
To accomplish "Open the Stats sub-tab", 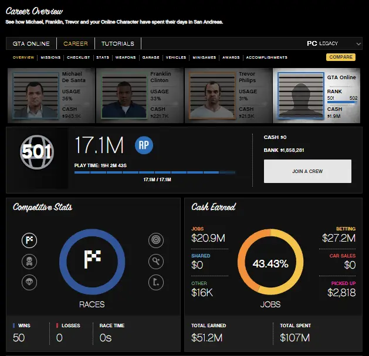I will (x=103, y=57).
